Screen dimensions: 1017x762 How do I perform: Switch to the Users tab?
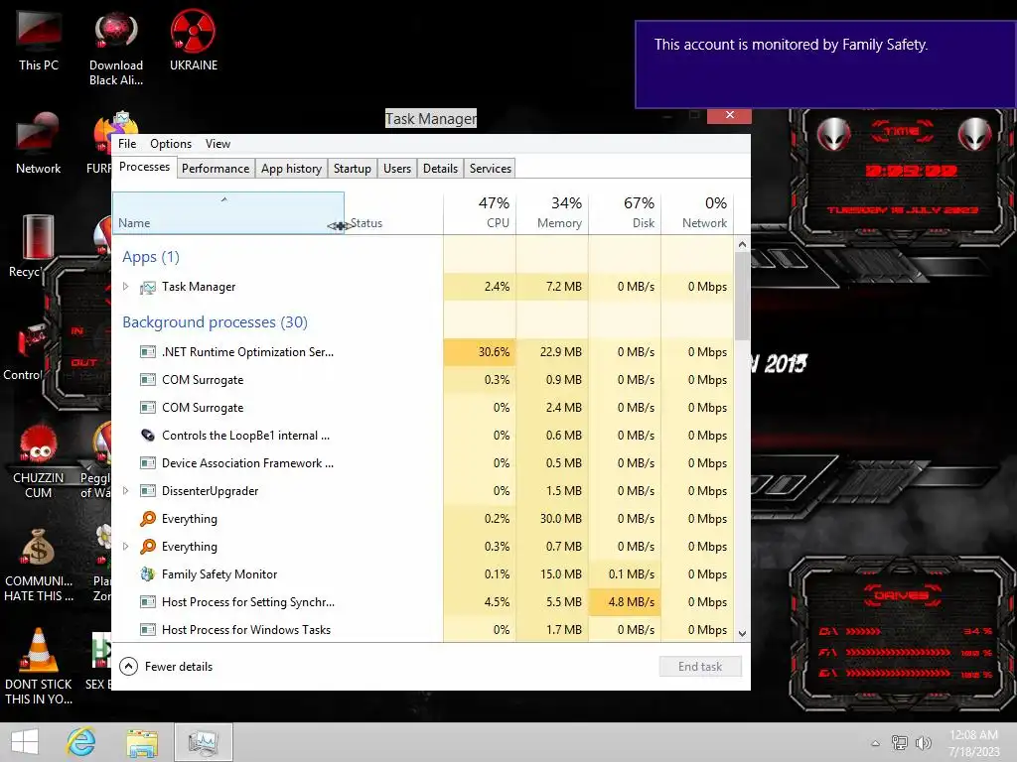click(397, 169)
